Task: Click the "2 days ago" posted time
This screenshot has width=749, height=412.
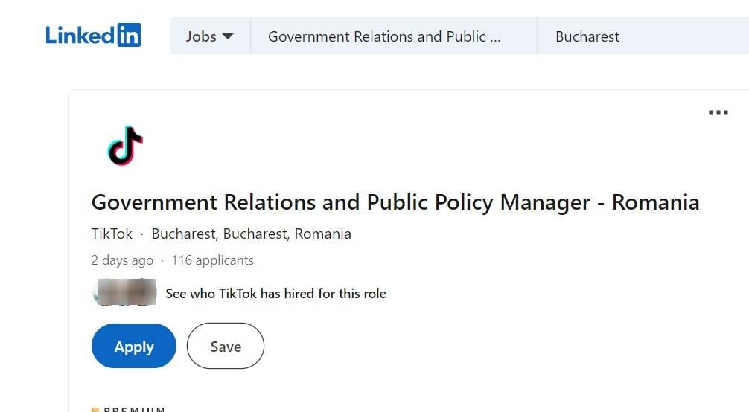Action: click(x=122, y=260)
